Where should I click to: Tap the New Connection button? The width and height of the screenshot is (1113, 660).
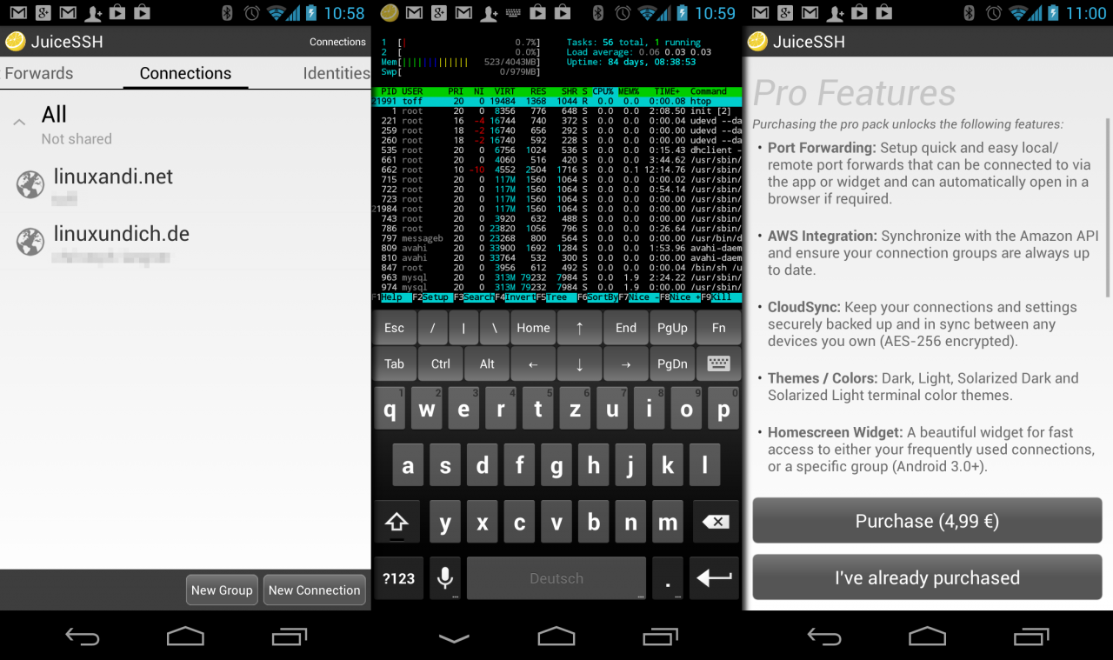[314, 590]
